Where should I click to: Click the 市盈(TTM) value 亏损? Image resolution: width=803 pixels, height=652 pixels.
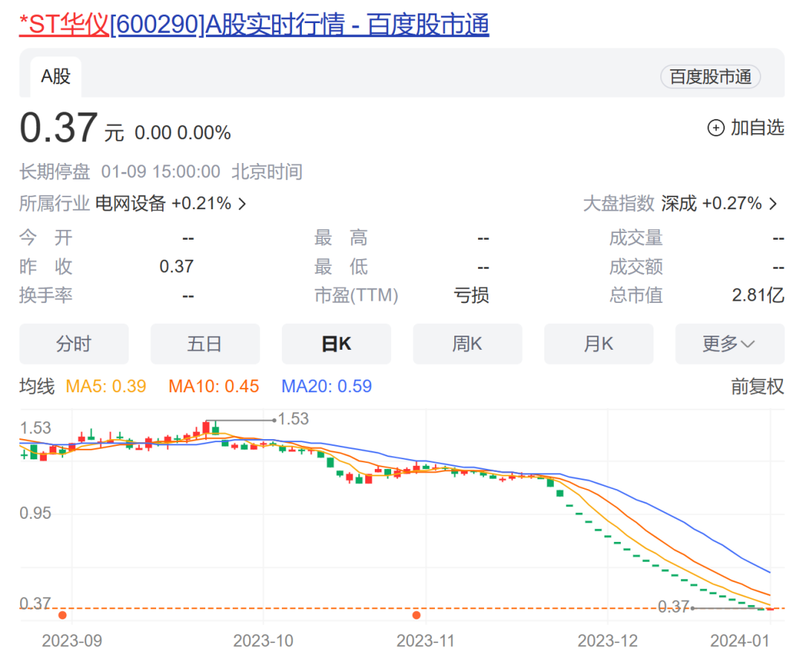pyautogui.click(x=471, y=295)
